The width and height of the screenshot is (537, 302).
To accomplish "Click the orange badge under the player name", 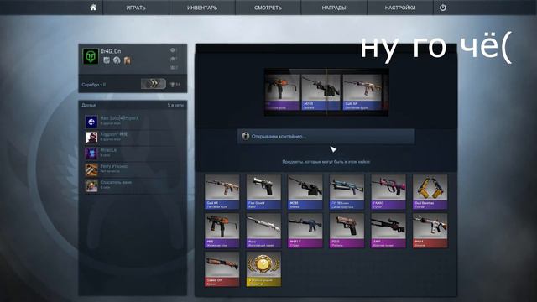I will tap(127, 60).
